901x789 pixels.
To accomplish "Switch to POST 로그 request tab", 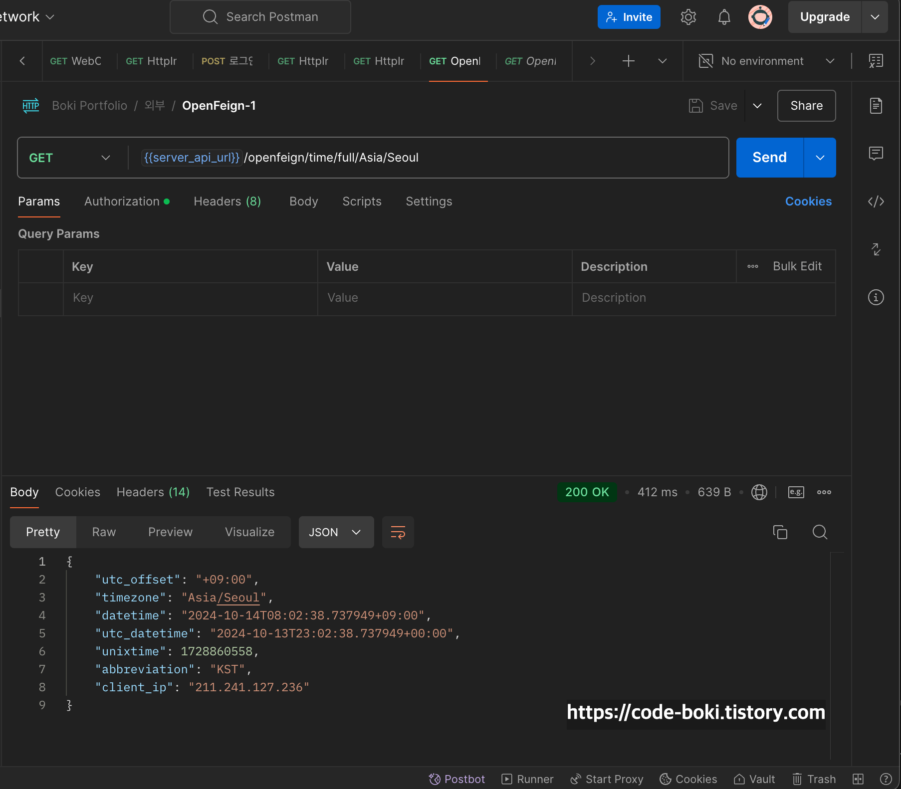I will (227, 61).
